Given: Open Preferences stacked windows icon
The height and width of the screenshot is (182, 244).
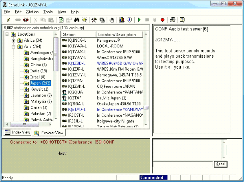Looking at the screenshot, I should 102,20.
